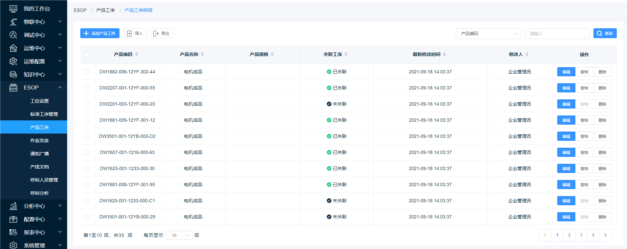Screen dimensions: 627x249
Task: Click the 知识中心 database icon
Action: [13, 75]
